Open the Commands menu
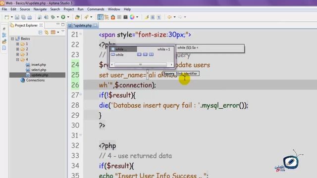Image resolution: width=317 pixels, height=178 pixels. [x=96, y=9]
